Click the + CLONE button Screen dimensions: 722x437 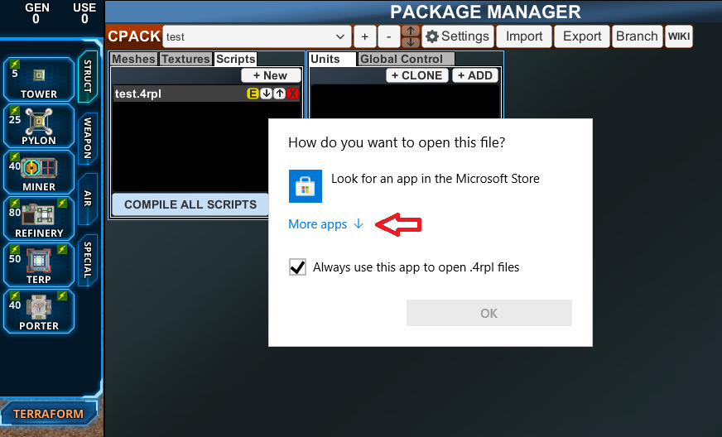[x=417, y=75]
